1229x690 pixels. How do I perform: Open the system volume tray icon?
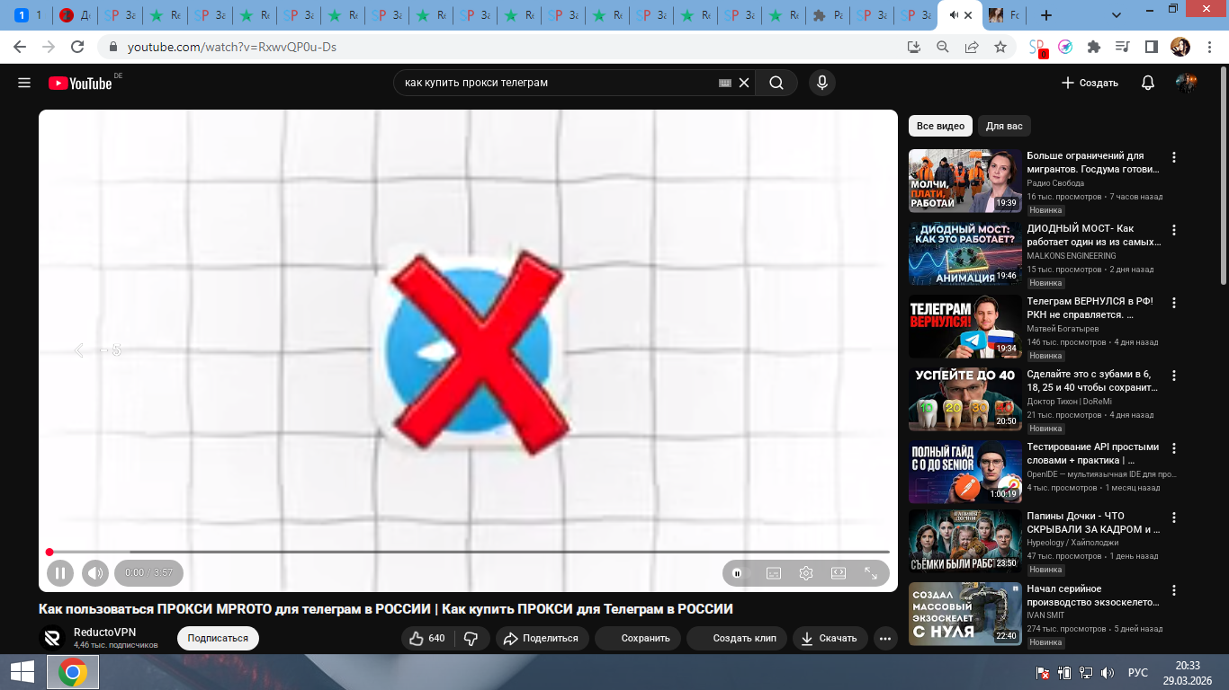click(1108, 672)
